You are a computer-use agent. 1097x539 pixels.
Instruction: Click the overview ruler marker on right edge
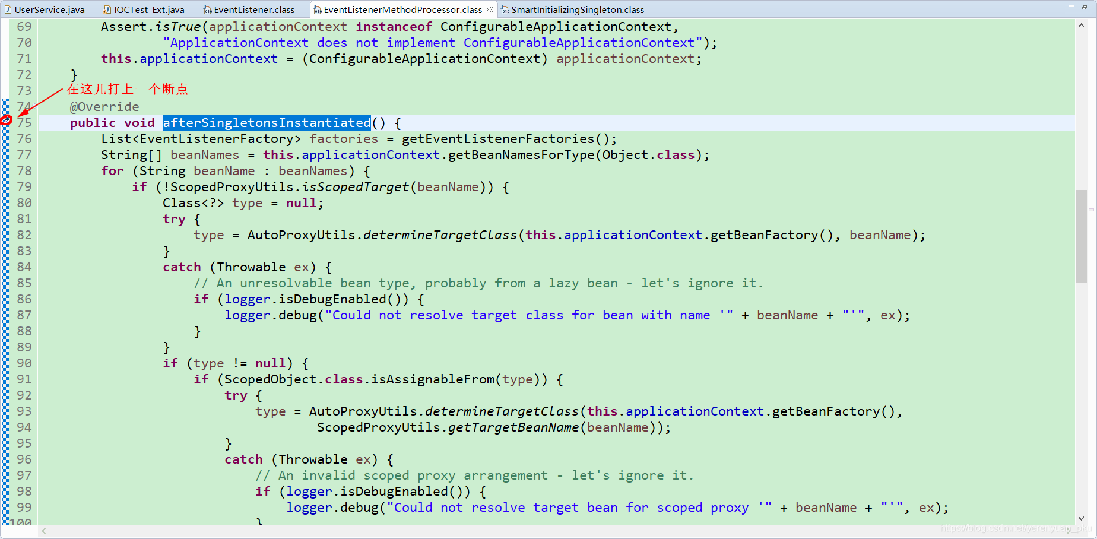tap(1091, 210)
